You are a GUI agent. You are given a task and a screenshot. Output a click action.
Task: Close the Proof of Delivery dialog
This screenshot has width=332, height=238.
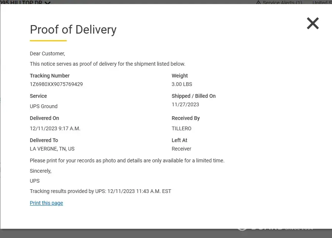312,23
